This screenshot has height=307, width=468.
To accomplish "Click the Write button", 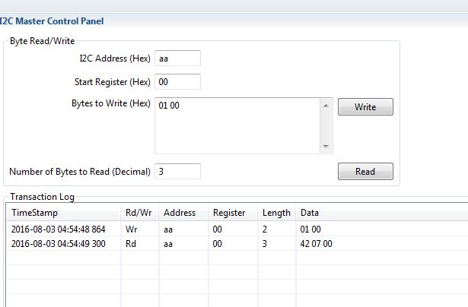I will tap(365, 107).
